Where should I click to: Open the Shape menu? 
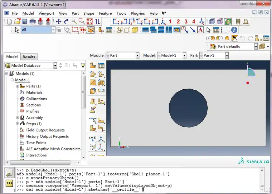[x=89, y=13]
